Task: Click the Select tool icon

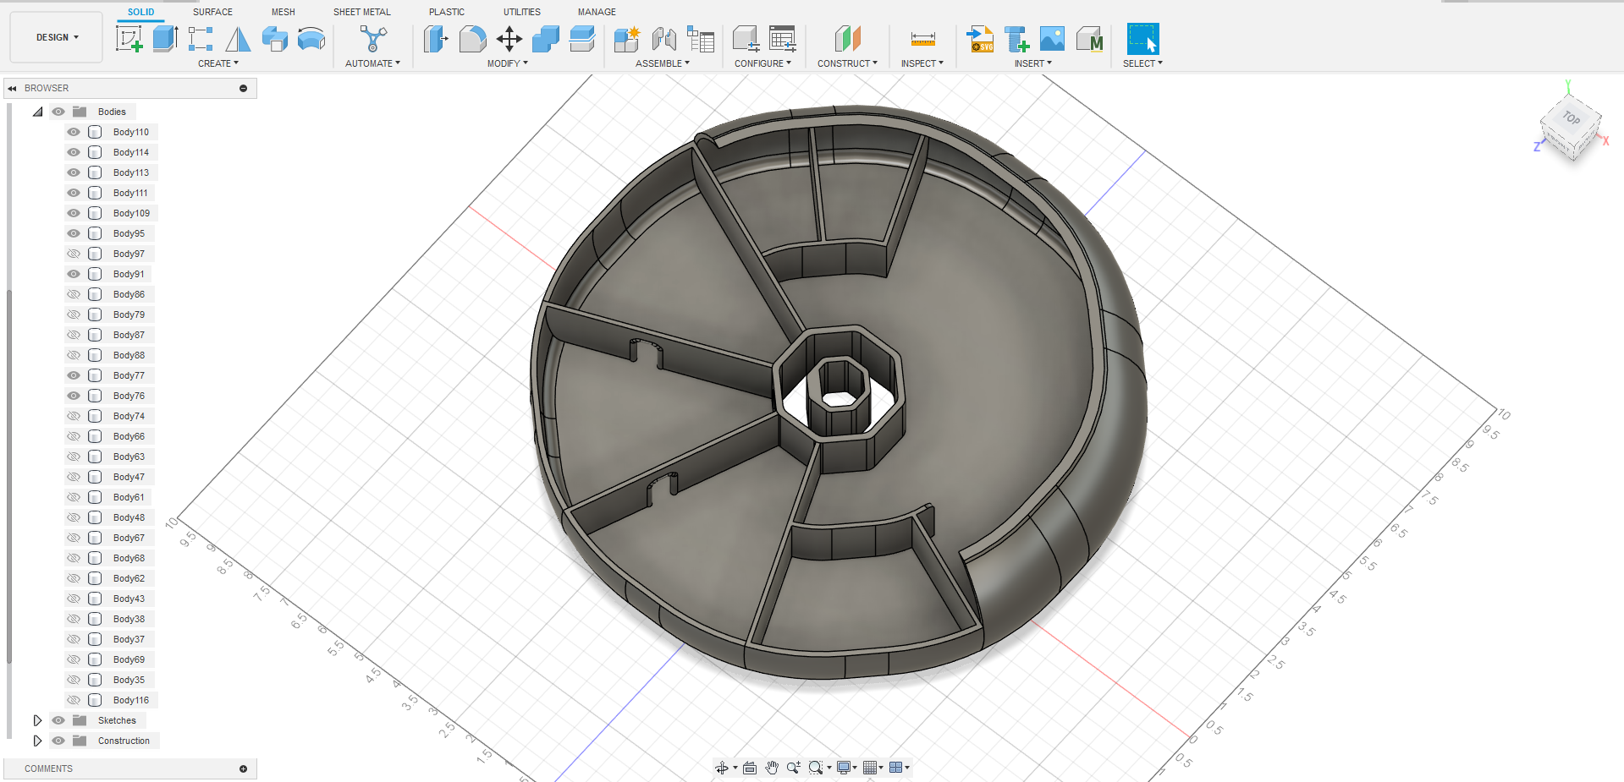Action: [1142, 39]
